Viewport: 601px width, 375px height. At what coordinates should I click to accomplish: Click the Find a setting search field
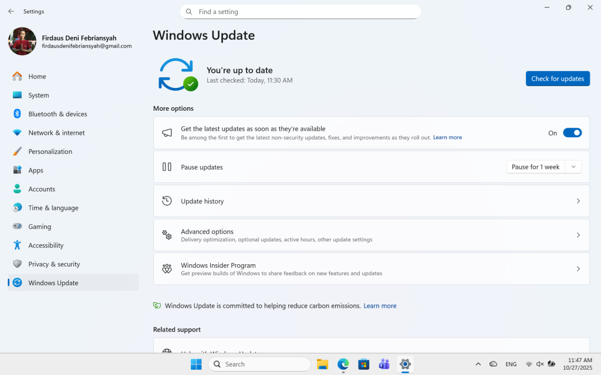click(300, 12)
